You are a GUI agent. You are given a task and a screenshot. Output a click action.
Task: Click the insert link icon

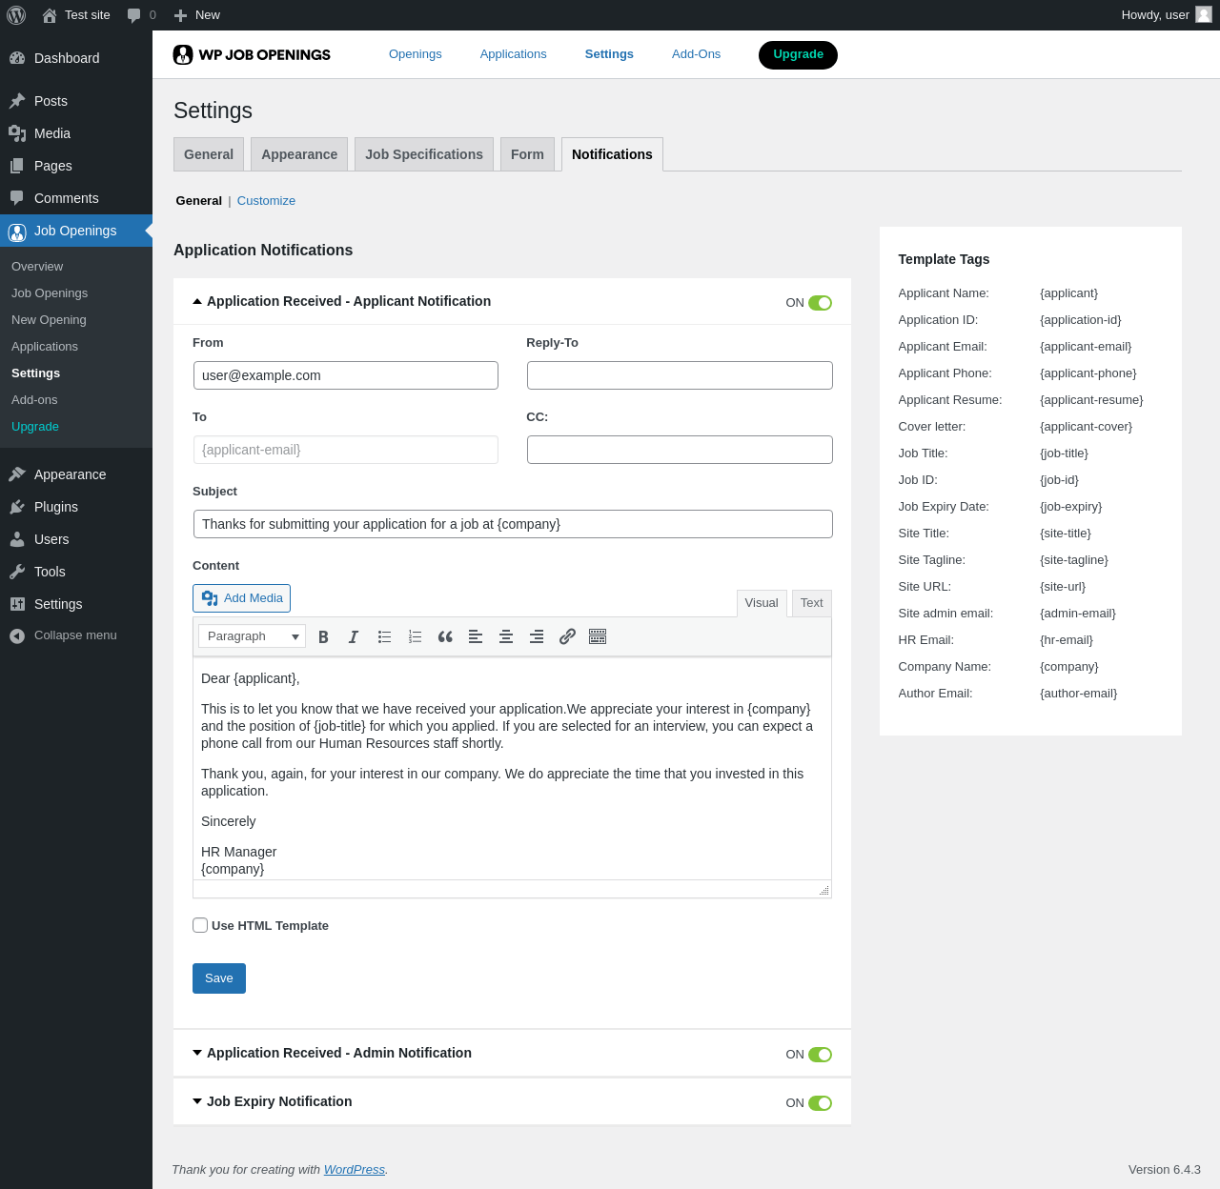[567, 636]
